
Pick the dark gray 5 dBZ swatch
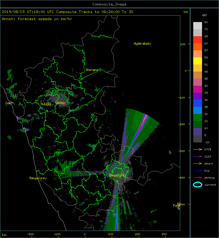coord(197,139)
